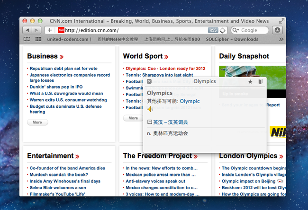Open Olympics: Coe - London ready for 2012
This screenshot has height=210, width=308.
[165, 69]
